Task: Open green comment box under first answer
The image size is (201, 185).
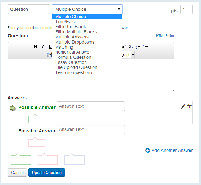Action: pos(37,119)
